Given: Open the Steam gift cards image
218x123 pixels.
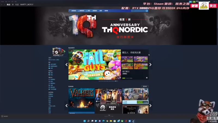Looking at the screenshot, I should [x=59, y=52].
